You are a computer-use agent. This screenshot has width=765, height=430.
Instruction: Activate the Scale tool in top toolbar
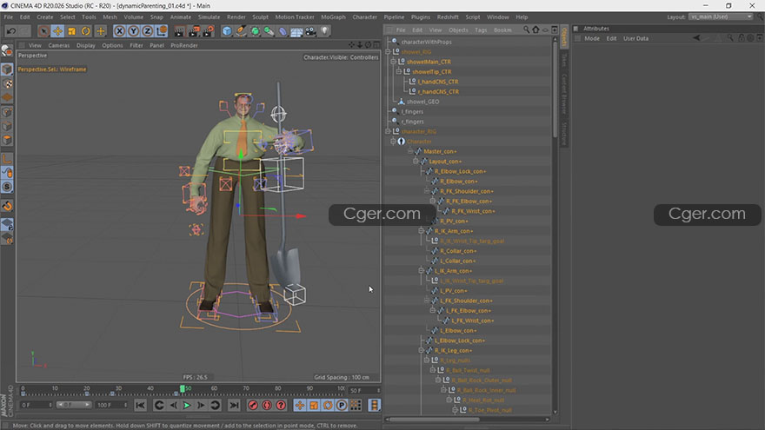pyautogui.click(x=71, y=31)
